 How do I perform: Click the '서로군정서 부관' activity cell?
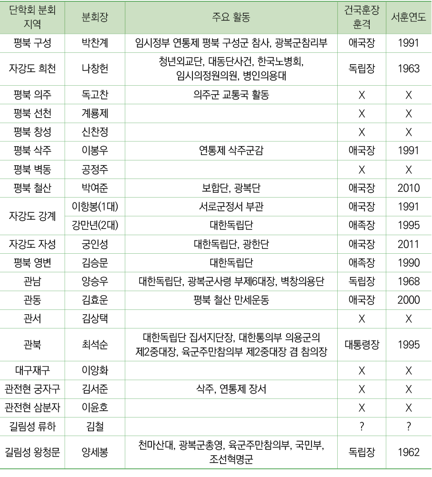click(x=231, y=207)
